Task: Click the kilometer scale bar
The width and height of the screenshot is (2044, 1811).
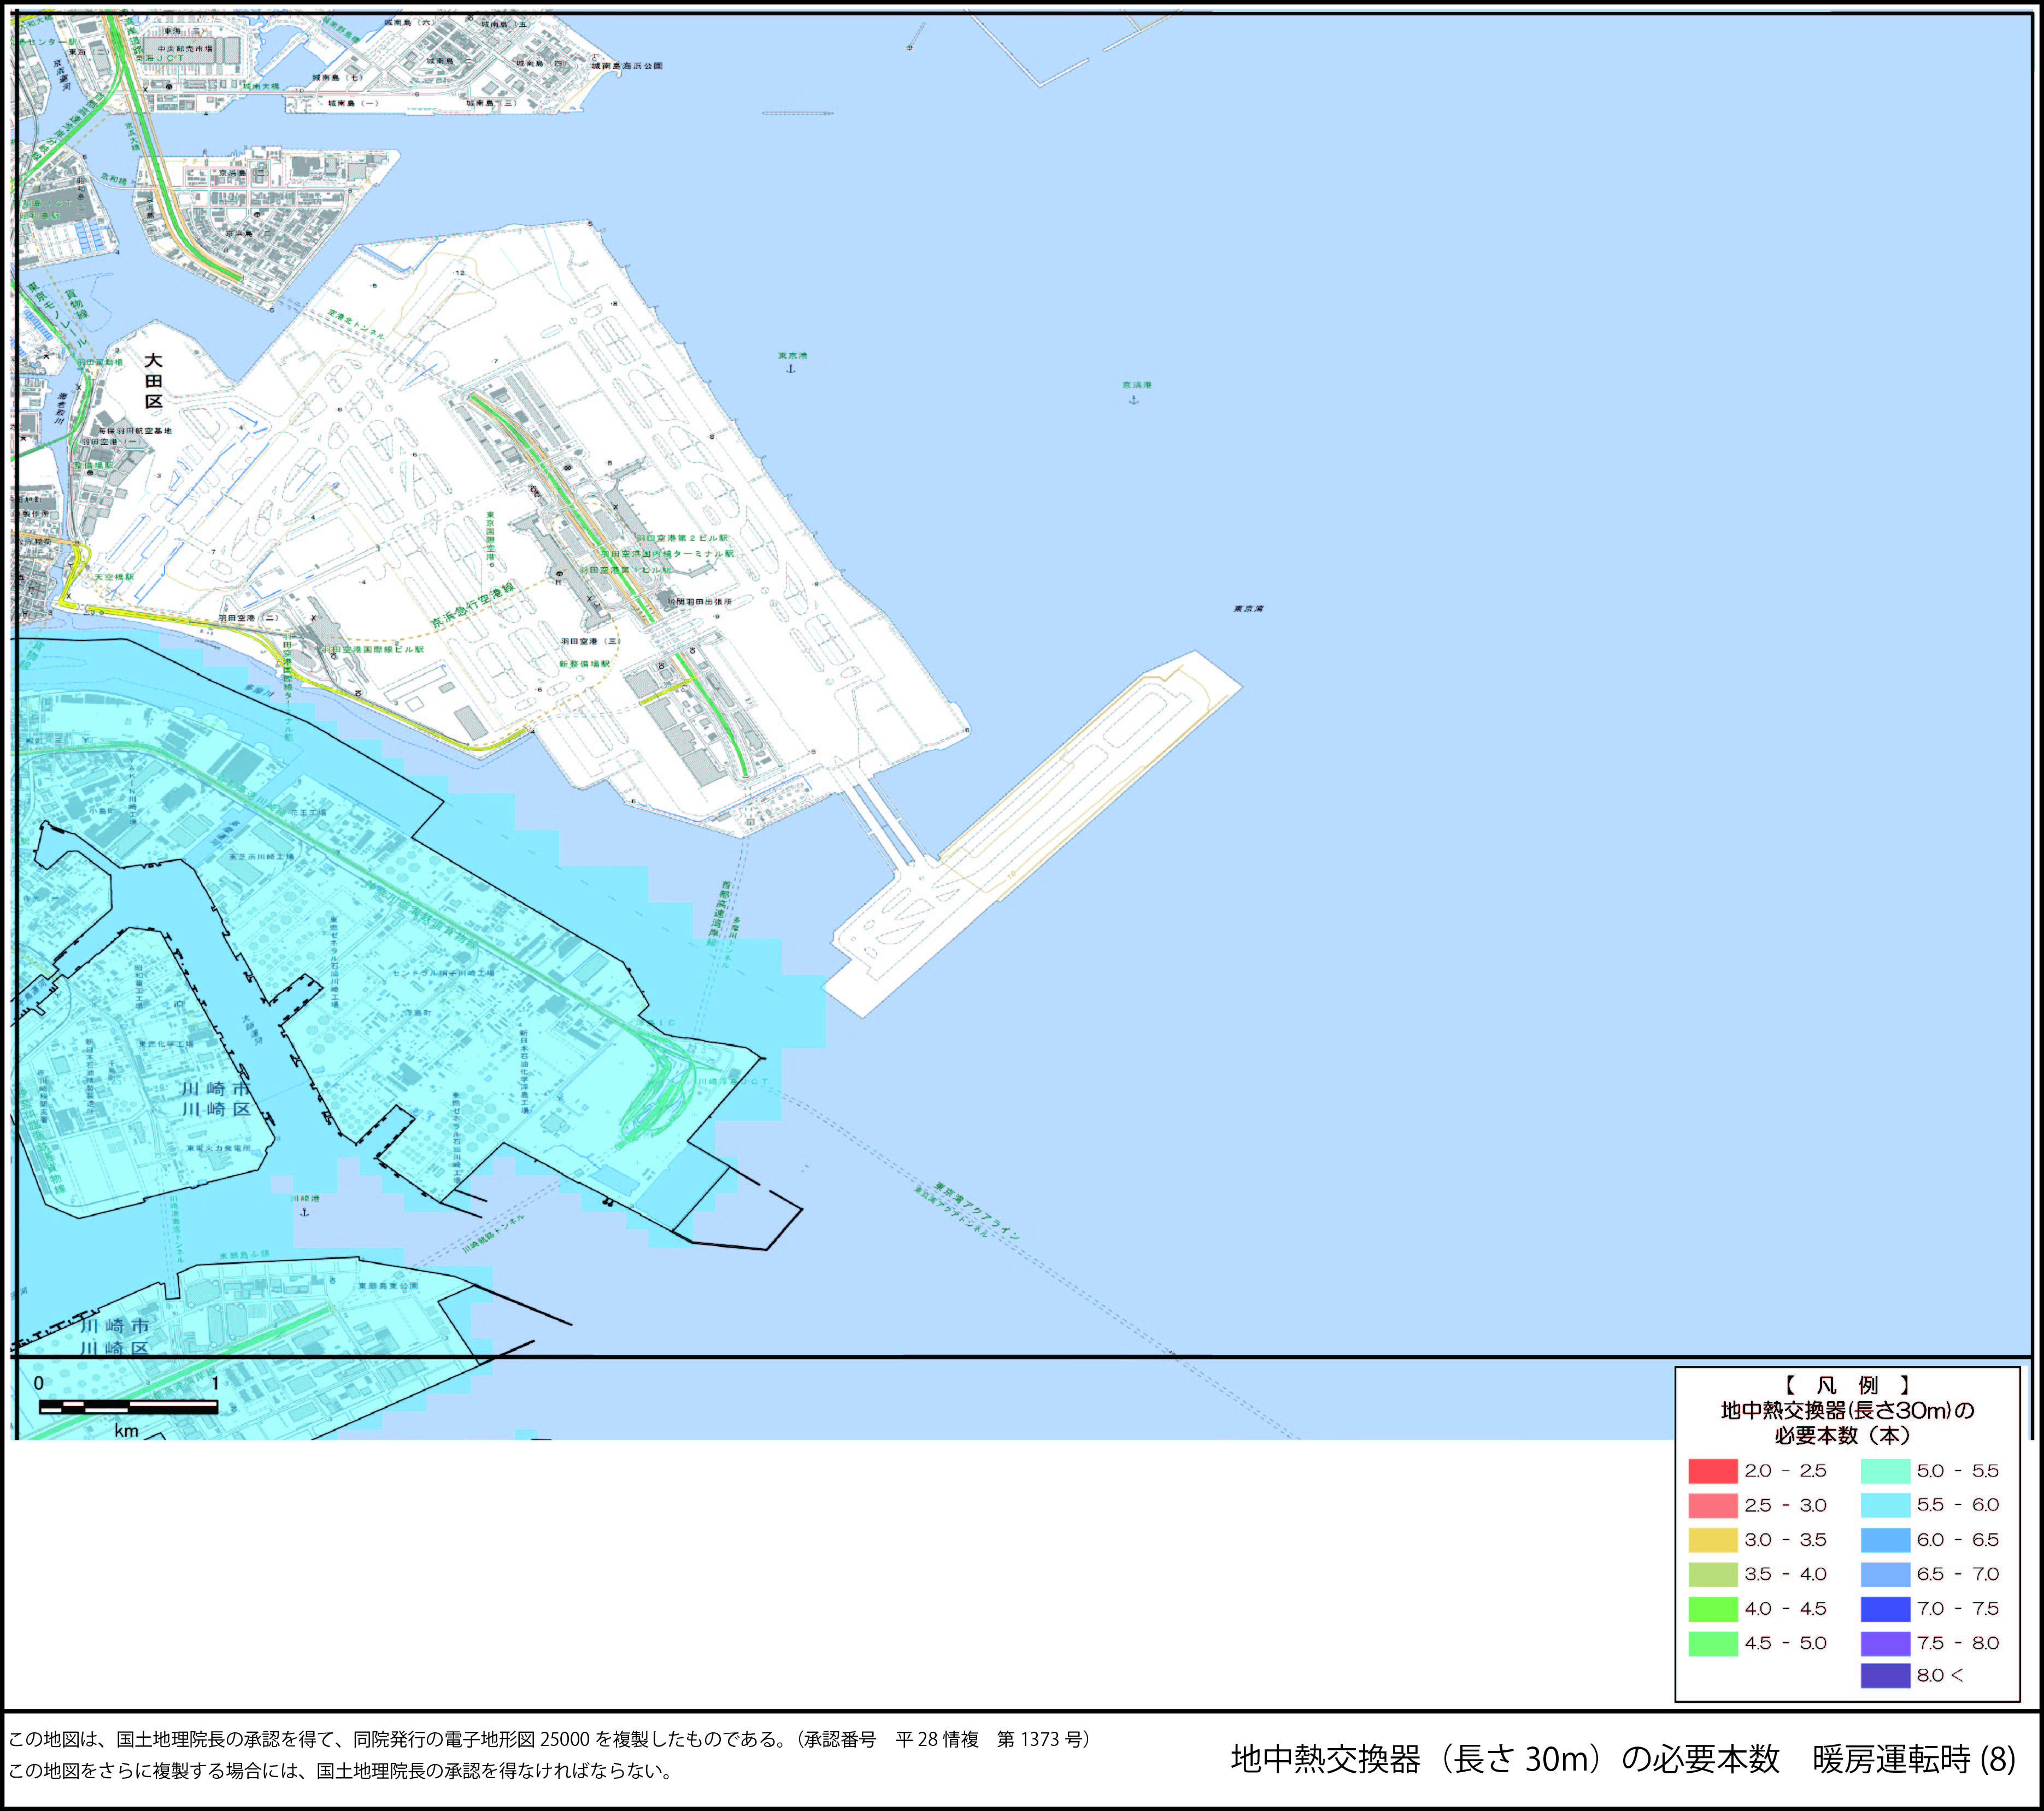Action: coord(128,1407)
